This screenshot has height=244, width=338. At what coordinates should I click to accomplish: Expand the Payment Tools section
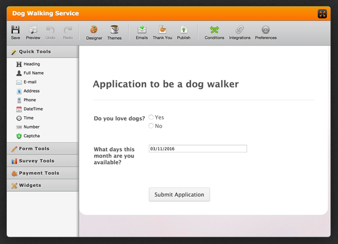click(x=42, y=173)
